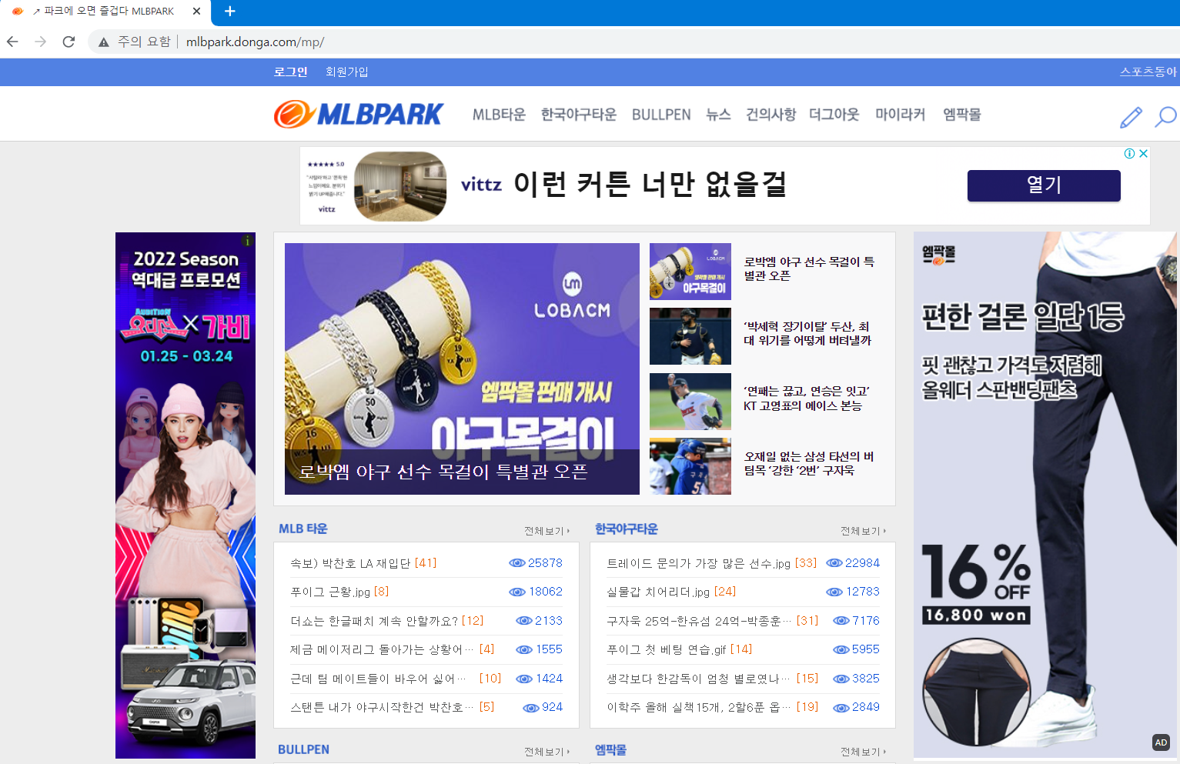Open the LOBACM necklace main banner image
1180x764 pixels.
(x=462, y=369)
